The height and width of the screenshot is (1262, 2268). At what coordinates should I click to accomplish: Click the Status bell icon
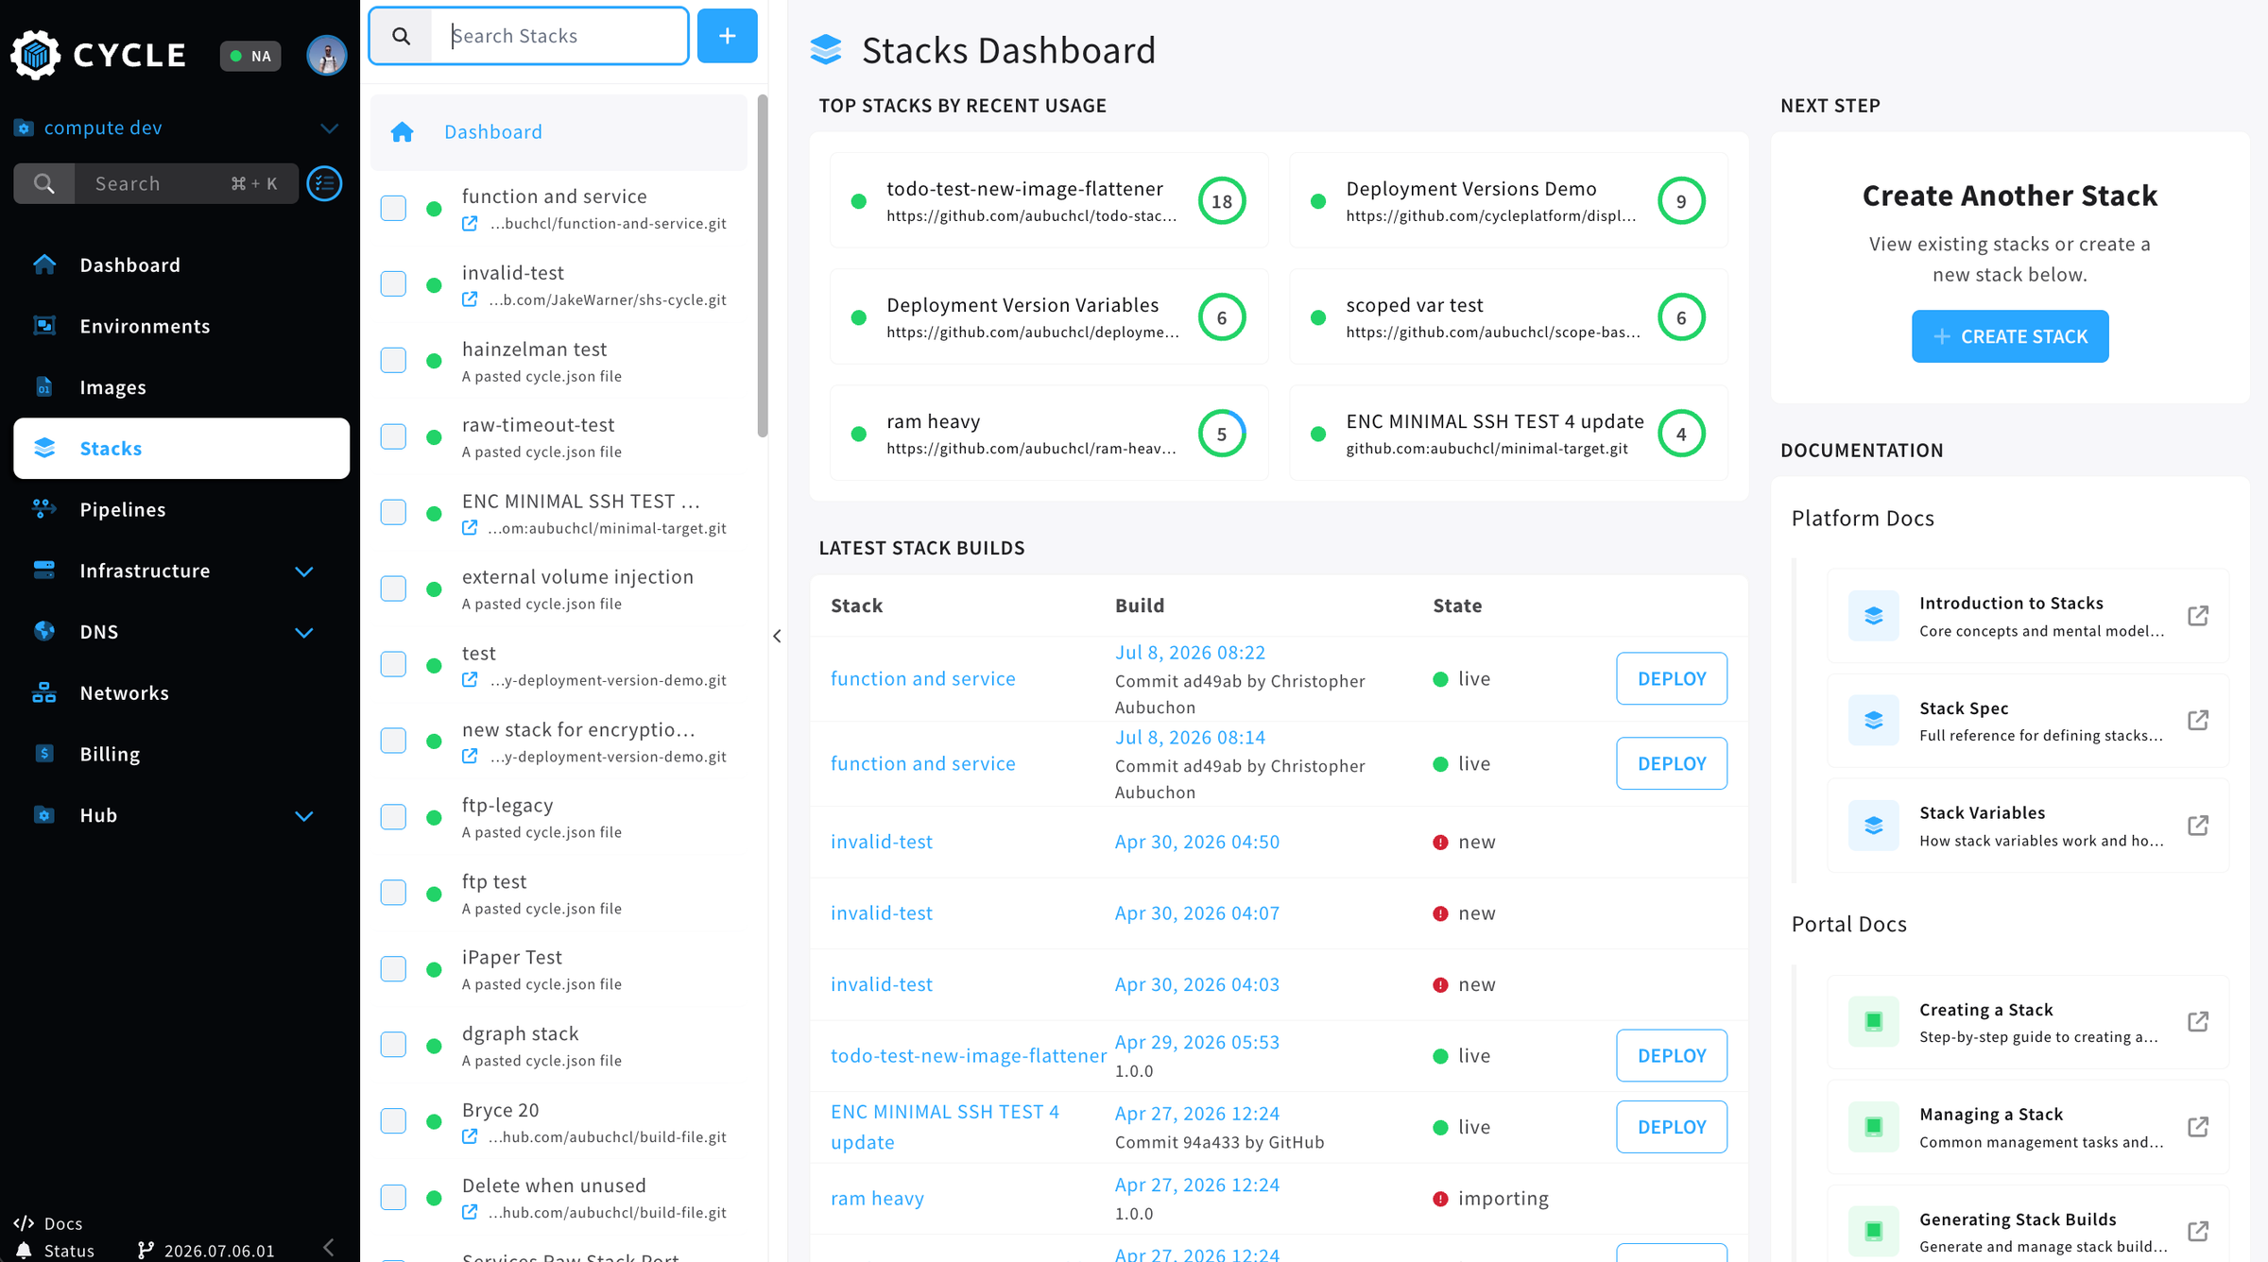25,1251
